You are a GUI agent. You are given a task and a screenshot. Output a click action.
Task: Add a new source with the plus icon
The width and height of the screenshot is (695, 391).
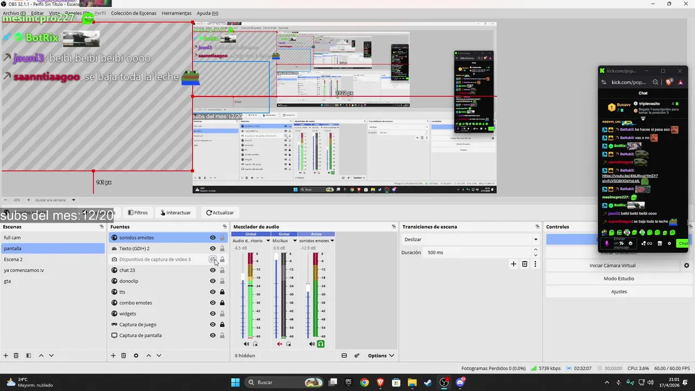point(113,356)
